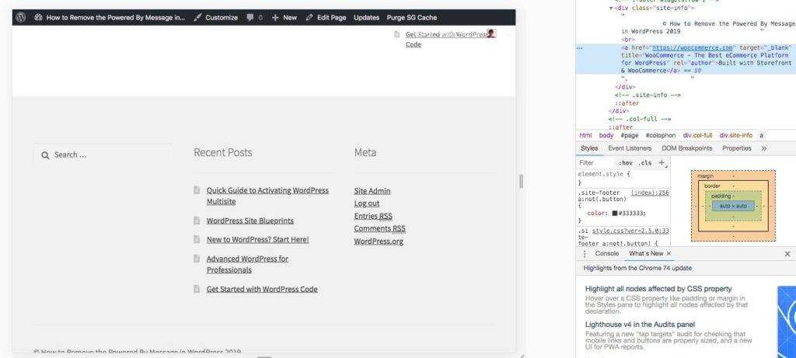Click the Log out link
796x358 pixels.
[367, 203]
